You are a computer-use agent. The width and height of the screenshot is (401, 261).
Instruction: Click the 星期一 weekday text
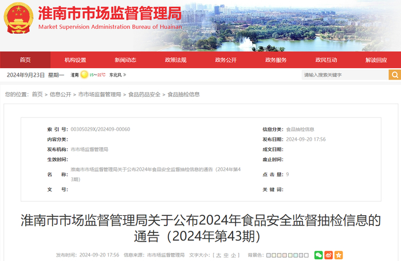click(56, 75)
